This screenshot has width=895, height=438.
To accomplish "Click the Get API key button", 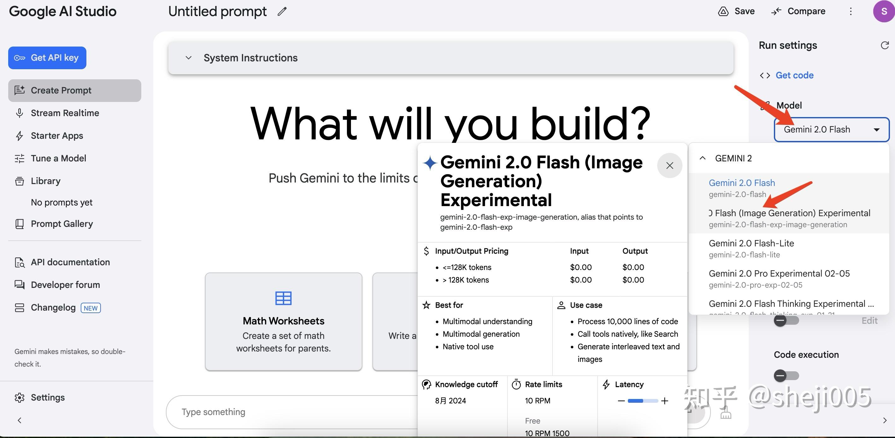I will click(x=47, y=58).
